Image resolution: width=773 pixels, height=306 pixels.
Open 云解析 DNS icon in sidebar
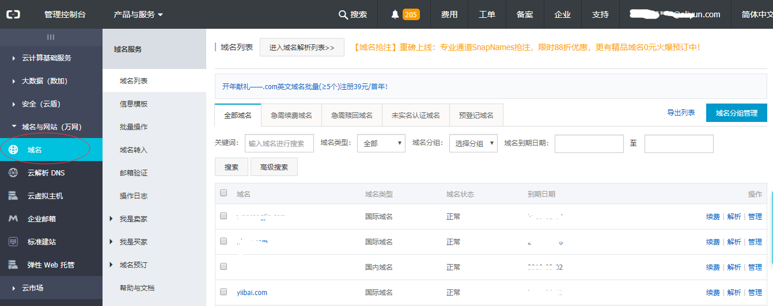pos(13,173)
